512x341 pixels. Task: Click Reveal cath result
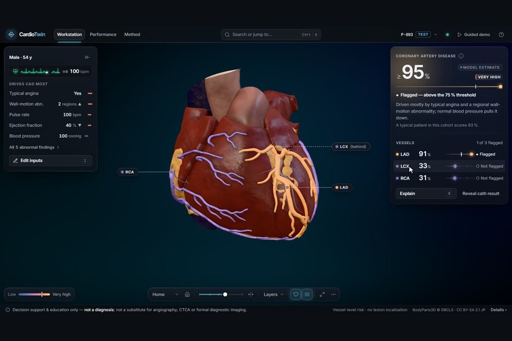481,194
